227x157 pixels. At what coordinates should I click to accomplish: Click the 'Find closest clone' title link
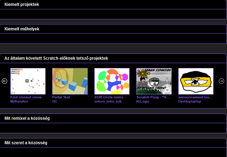coord(26,97)
